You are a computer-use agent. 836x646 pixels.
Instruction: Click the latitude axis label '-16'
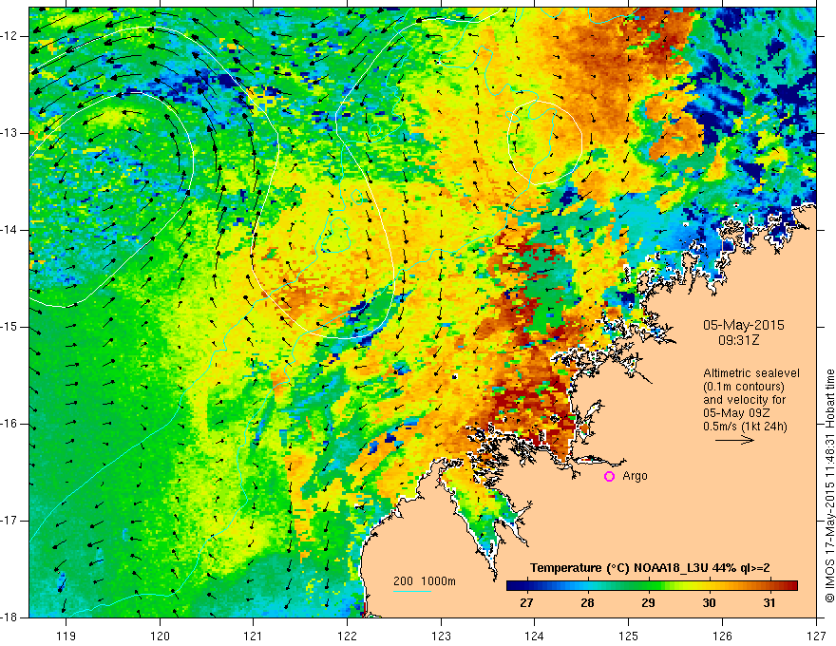pos(9,424)
